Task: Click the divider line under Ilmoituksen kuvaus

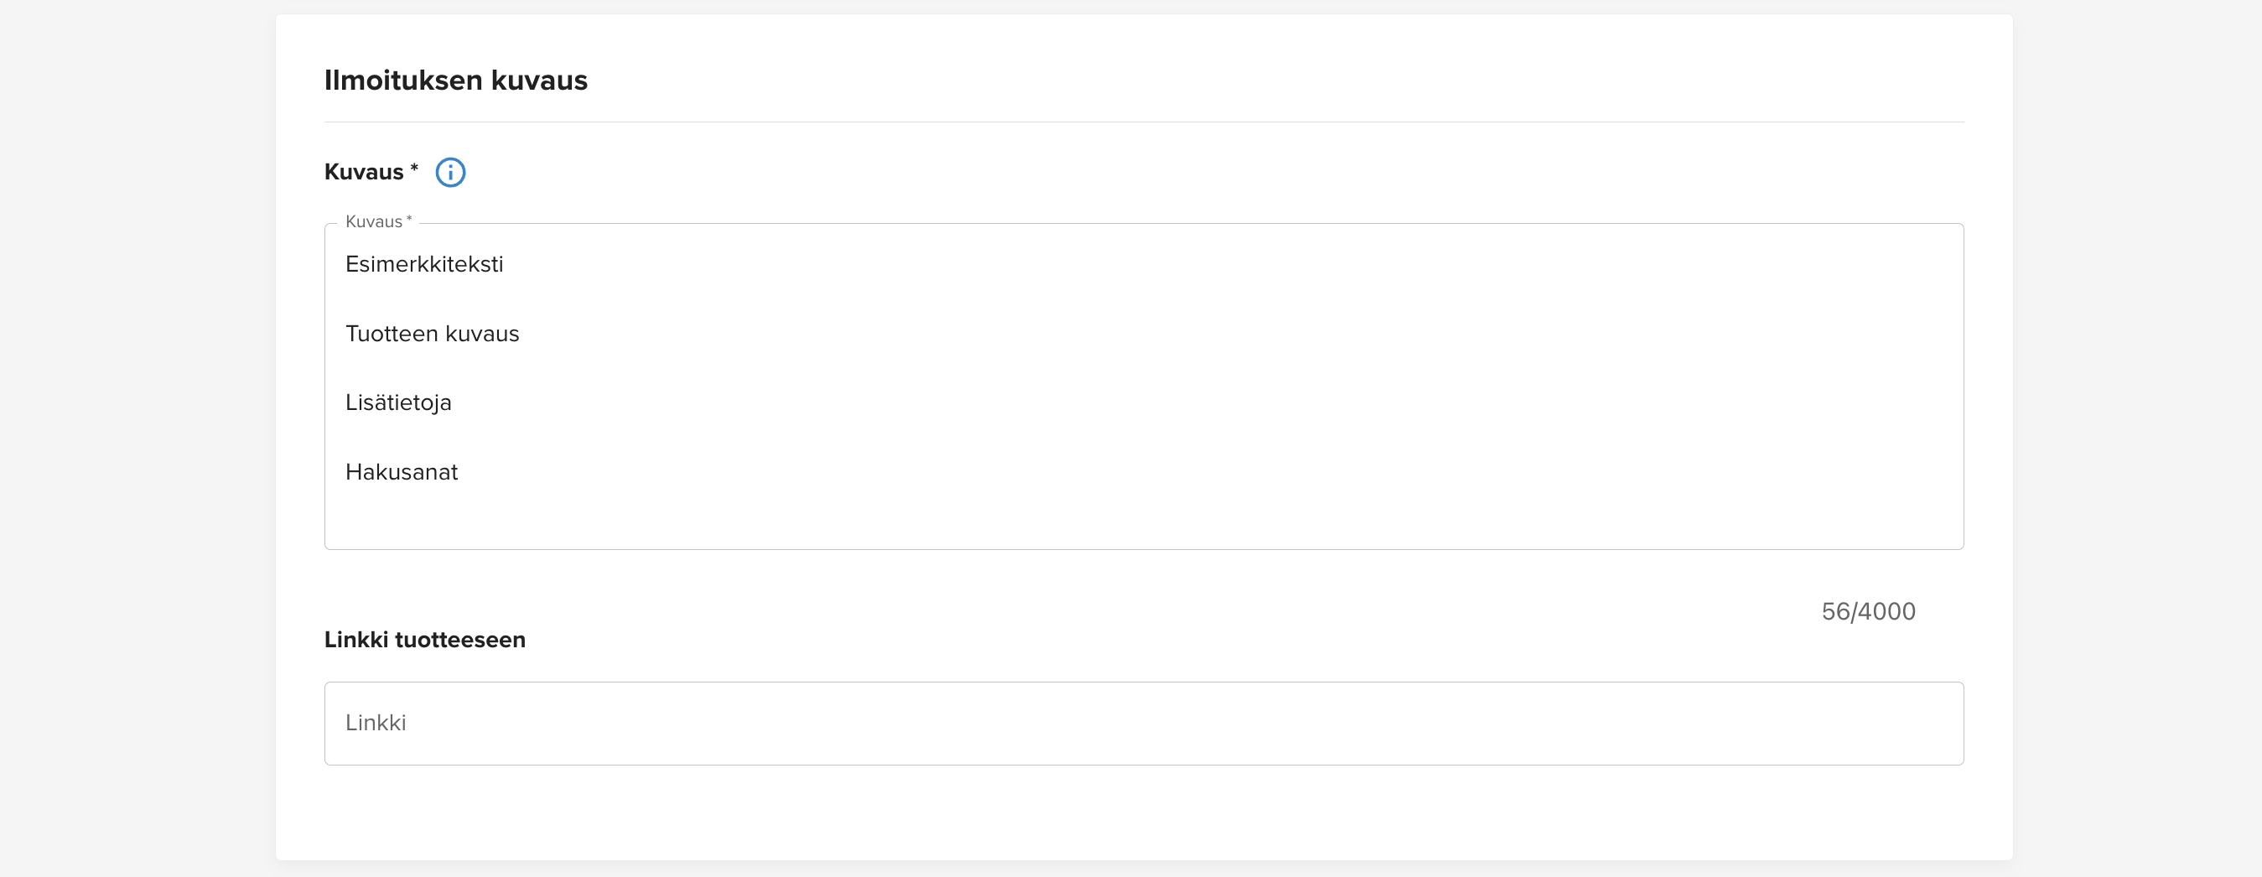Action: tap(1144, 122)
